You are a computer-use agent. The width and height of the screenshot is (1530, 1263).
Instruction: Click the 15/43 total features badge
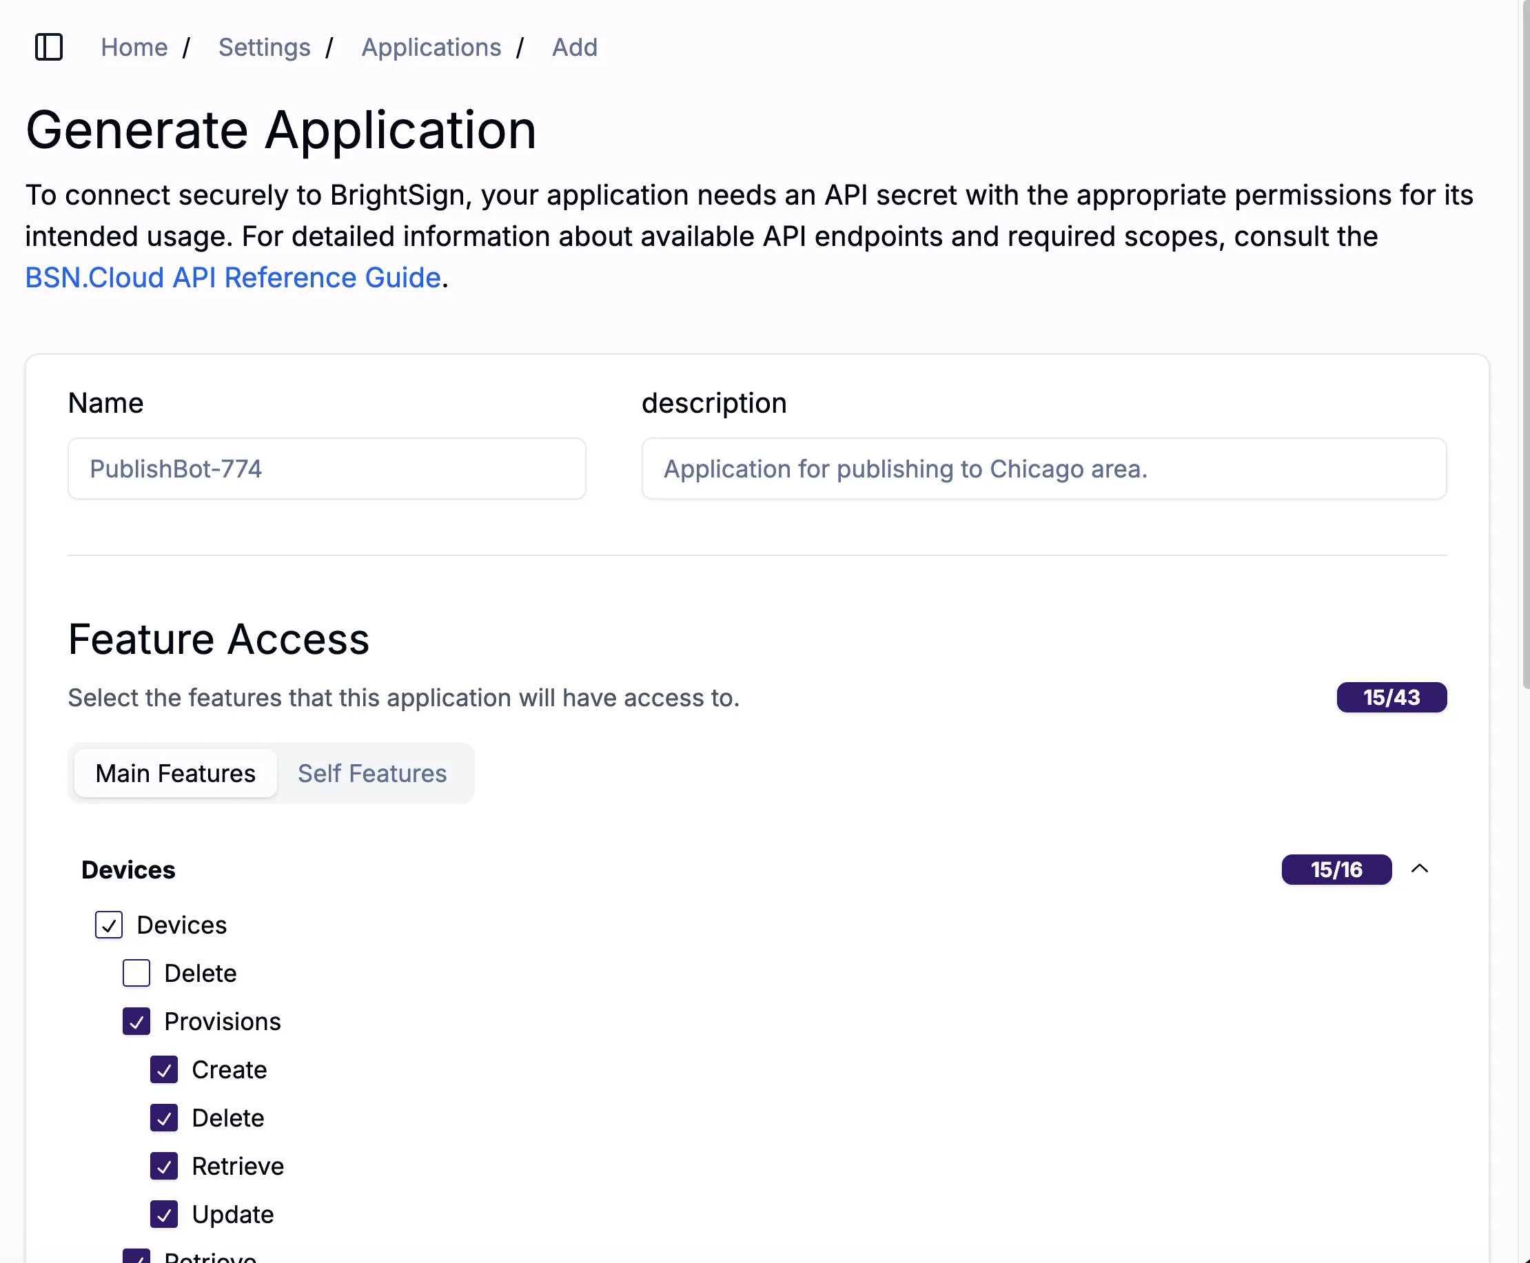(x=1391, y=698)
